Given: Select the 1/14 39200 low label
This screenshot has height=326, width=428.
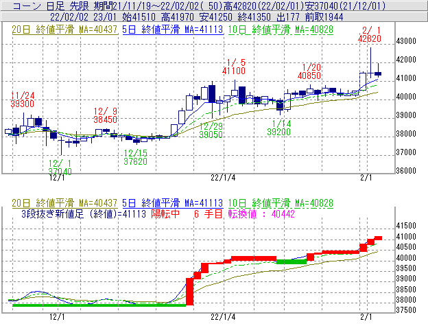Looking at the screenshot, I should point(279,128).
